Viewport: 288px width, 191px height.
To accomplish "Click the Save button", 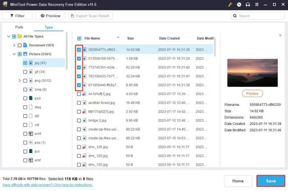I will tap(271, 181).
